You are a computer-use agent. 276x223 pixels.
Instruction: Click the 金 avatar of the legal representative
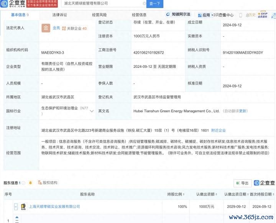[46, 28]
